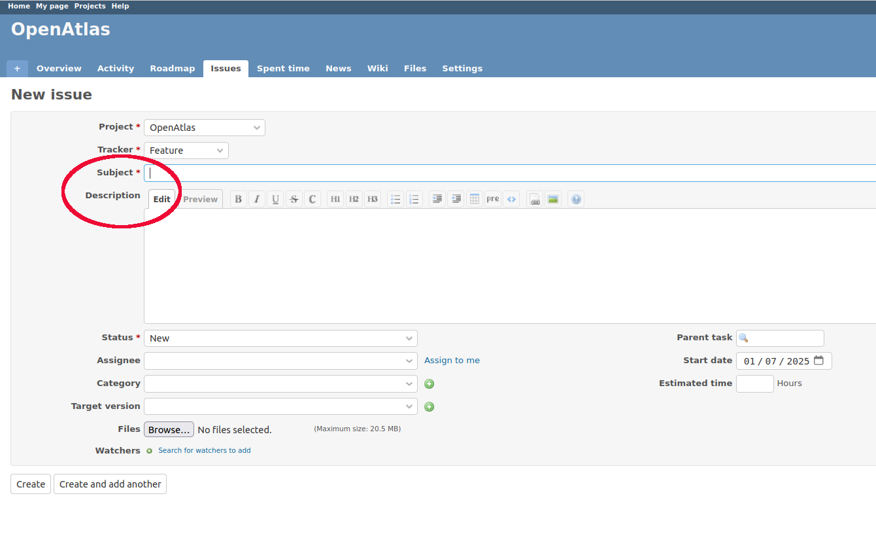This screenshot has height=551, width=876.
Task: Open the Start date calendar picker
Action: click(819, 360)
